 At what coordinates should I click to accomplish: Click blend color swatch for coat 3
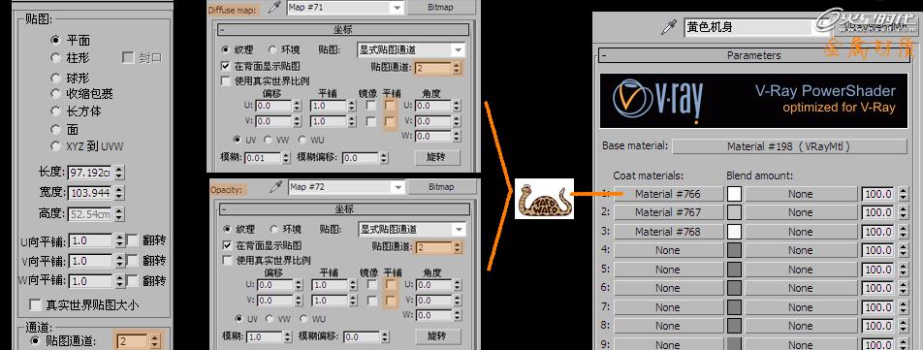(x=734, y=232)
